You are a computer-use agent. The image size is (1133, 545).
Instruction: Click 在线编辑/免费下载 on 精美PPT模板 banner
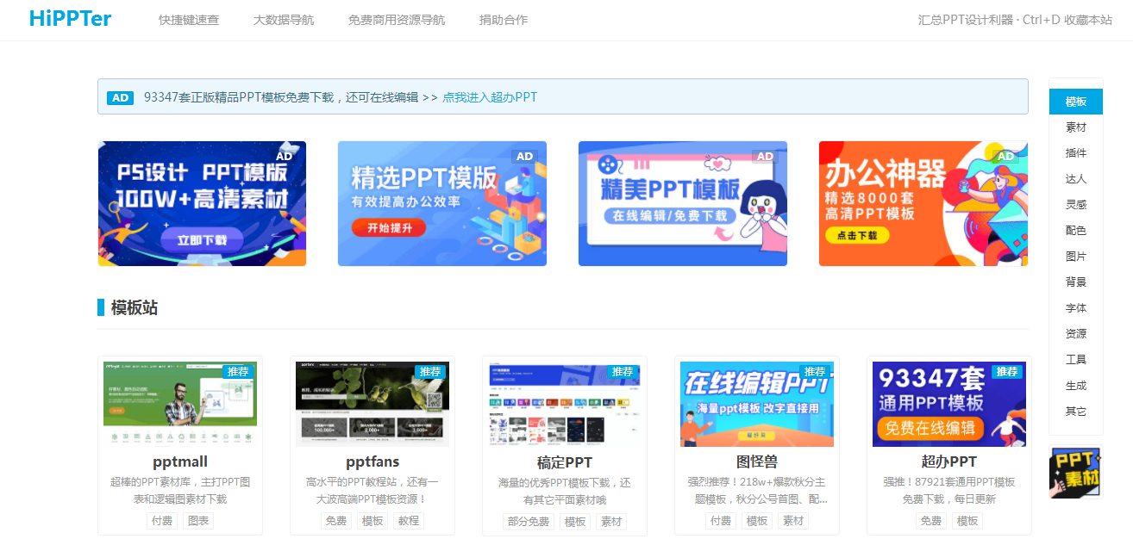coord(670,216)
